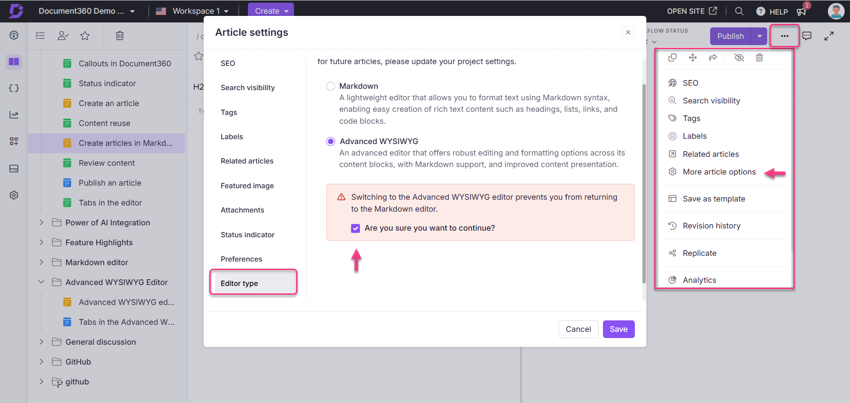850x403 pixels.
Task: Click the assigned-user icon above category tree
Action: 63,35
